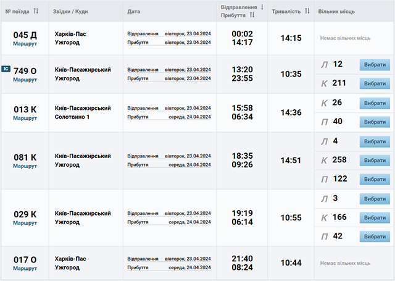Choose К class with 166 seats on train 029 К
Viewport: 395px width, 281px height.
[x=375, y=218]
